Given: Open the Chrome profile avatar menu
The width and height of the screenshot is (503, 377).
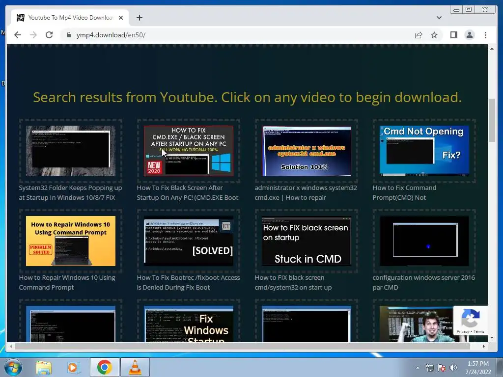Looking at the screenshot, I should (469, 35).
